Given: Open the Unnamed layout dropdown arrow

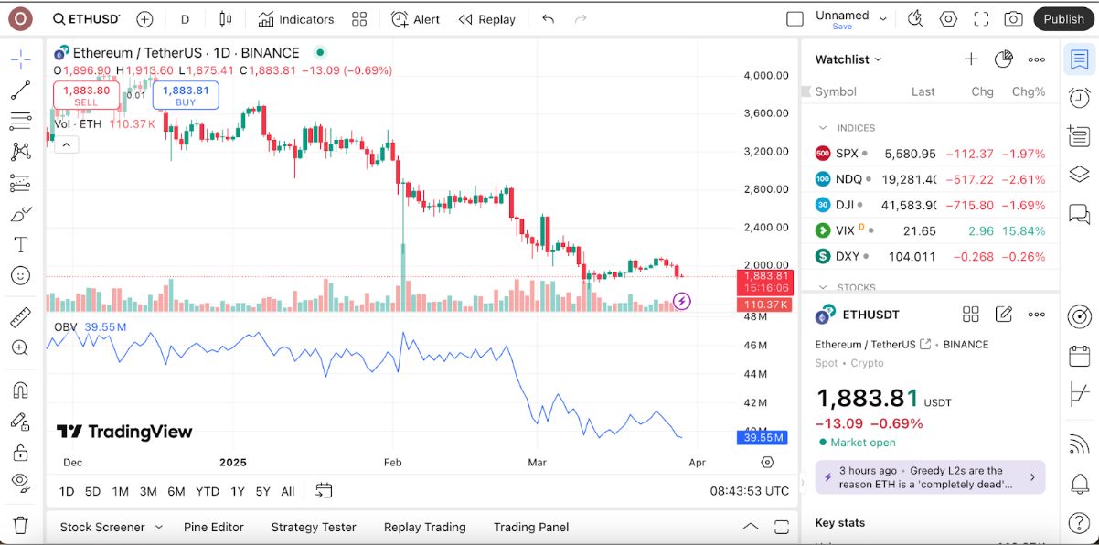Looking at the screenshot, I should pyautogui.click(x=883, y=19).
